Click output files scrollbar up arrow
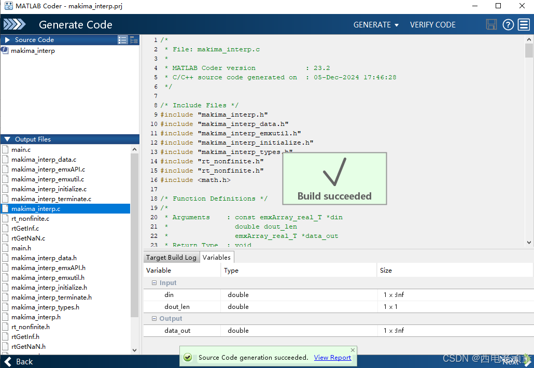The width and height of the screenshot is (534, 368). pos(134,149)
